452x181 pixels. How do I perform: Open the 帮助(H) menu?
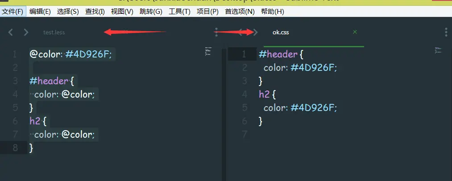(x=273, y=12)
